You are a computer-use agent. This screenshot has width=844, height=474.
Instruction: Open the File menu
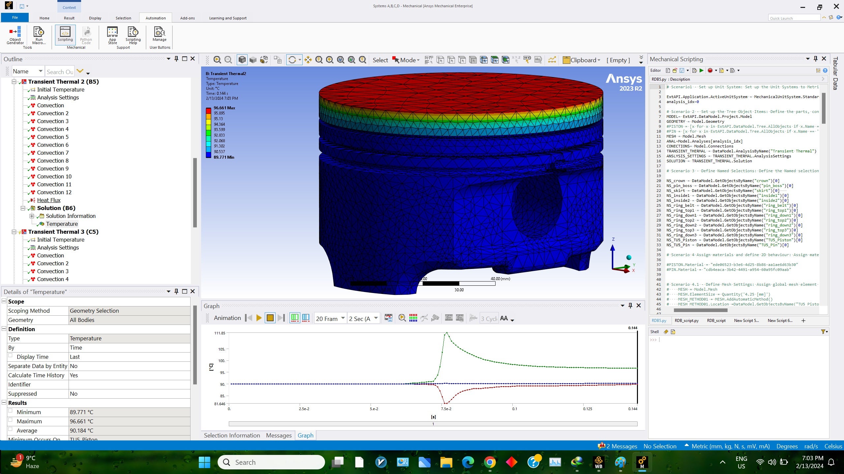click(x=15, y=17)
